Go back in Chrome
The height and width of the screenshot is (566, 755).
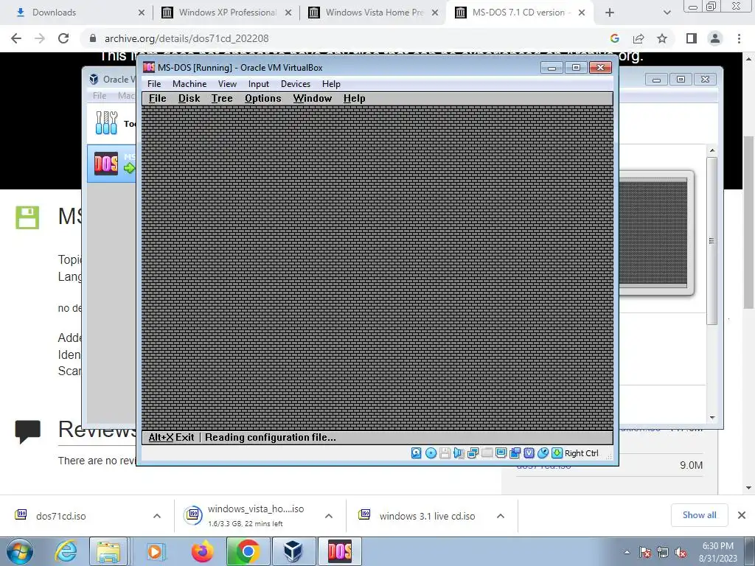point(16,38)
